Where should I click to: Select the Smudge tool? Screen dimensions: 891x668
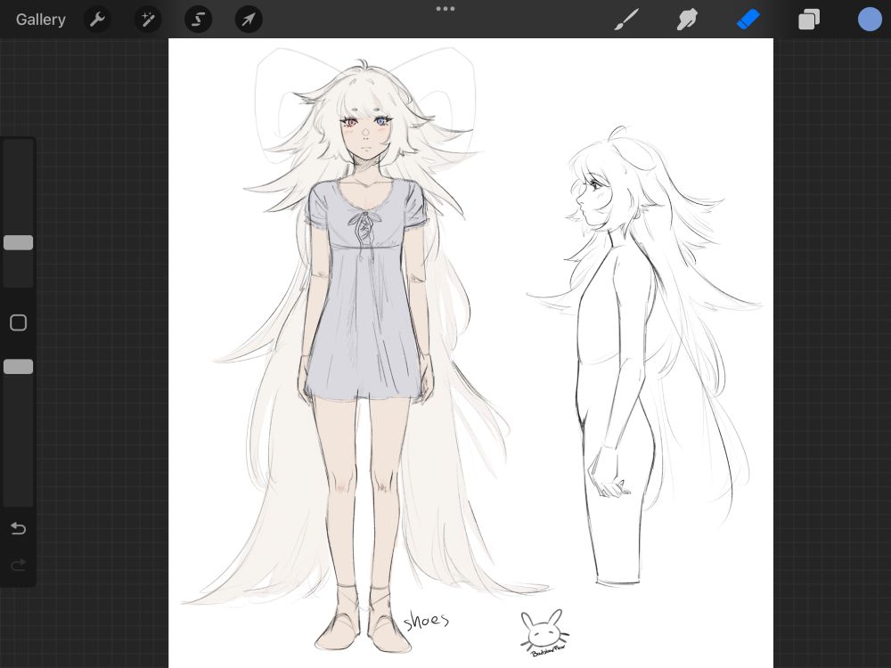(x=687, y=20)
